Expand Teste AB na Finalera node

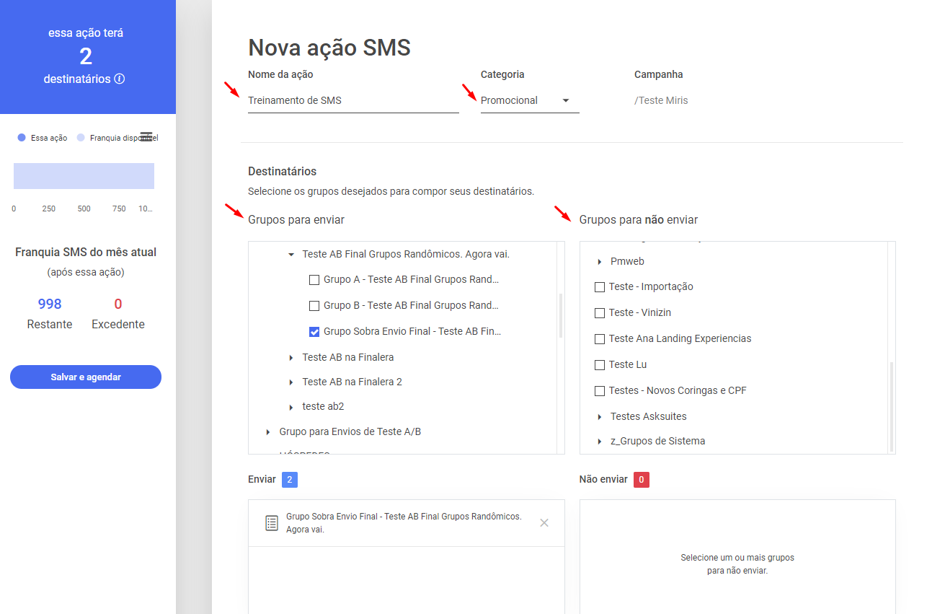click(291, 358)
